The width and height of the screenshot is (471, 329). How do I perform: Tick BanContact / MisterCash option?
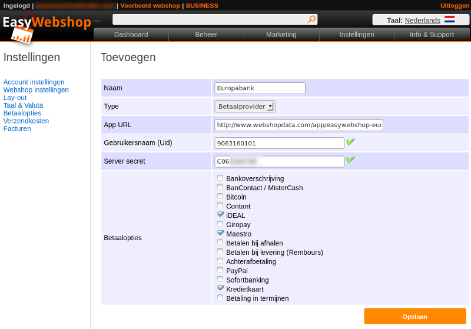(x=220, y=187)
